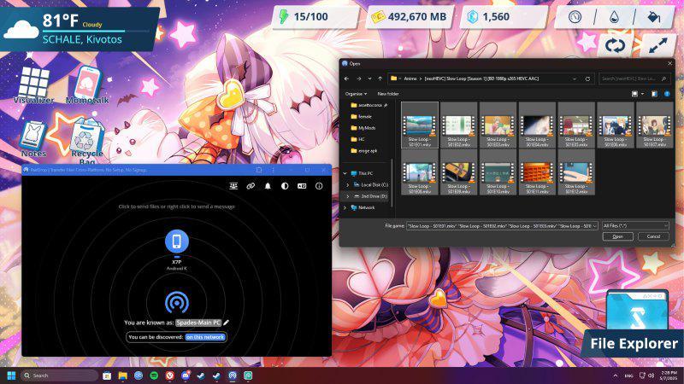Enable notifications with the bell icon in PairDrop
Screen dimensions: 684x384
click(x=268, y=186)
